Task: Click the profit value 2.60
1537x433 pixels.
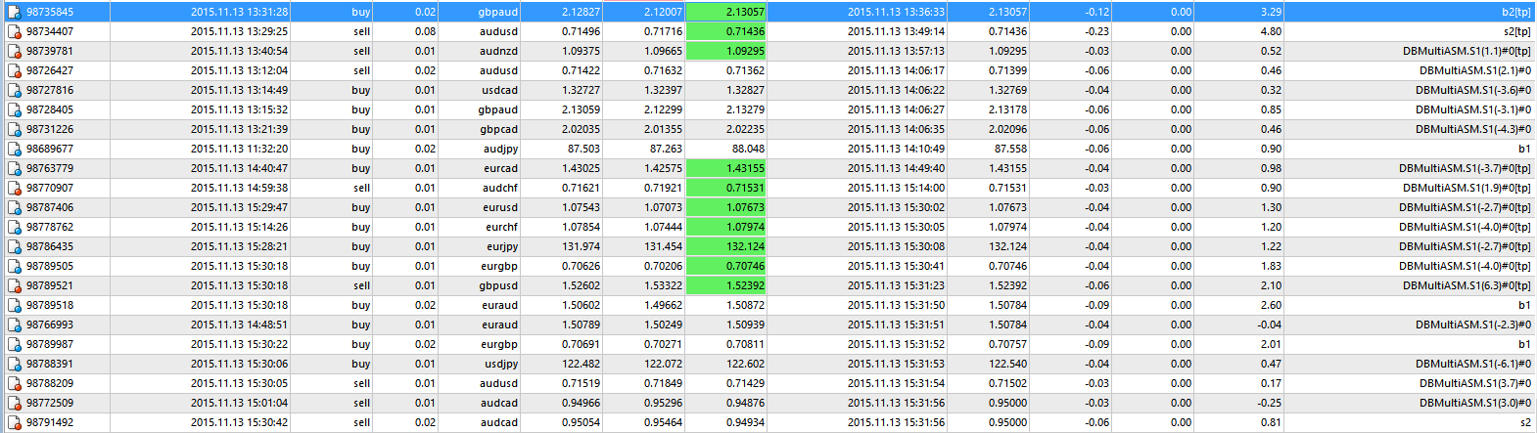Action: pyautogui.click(x=1272, y=305)
